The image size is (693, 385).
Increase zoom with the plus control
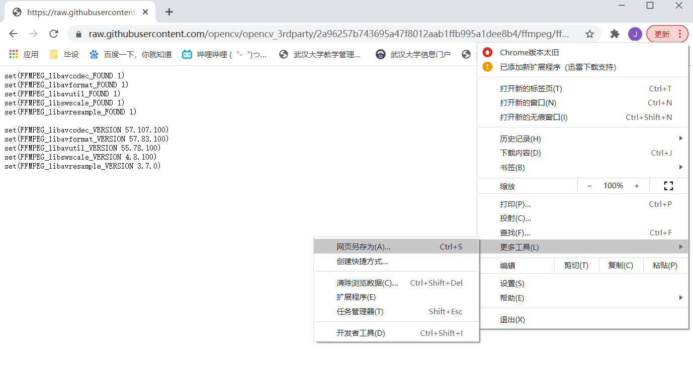(637, 185)
